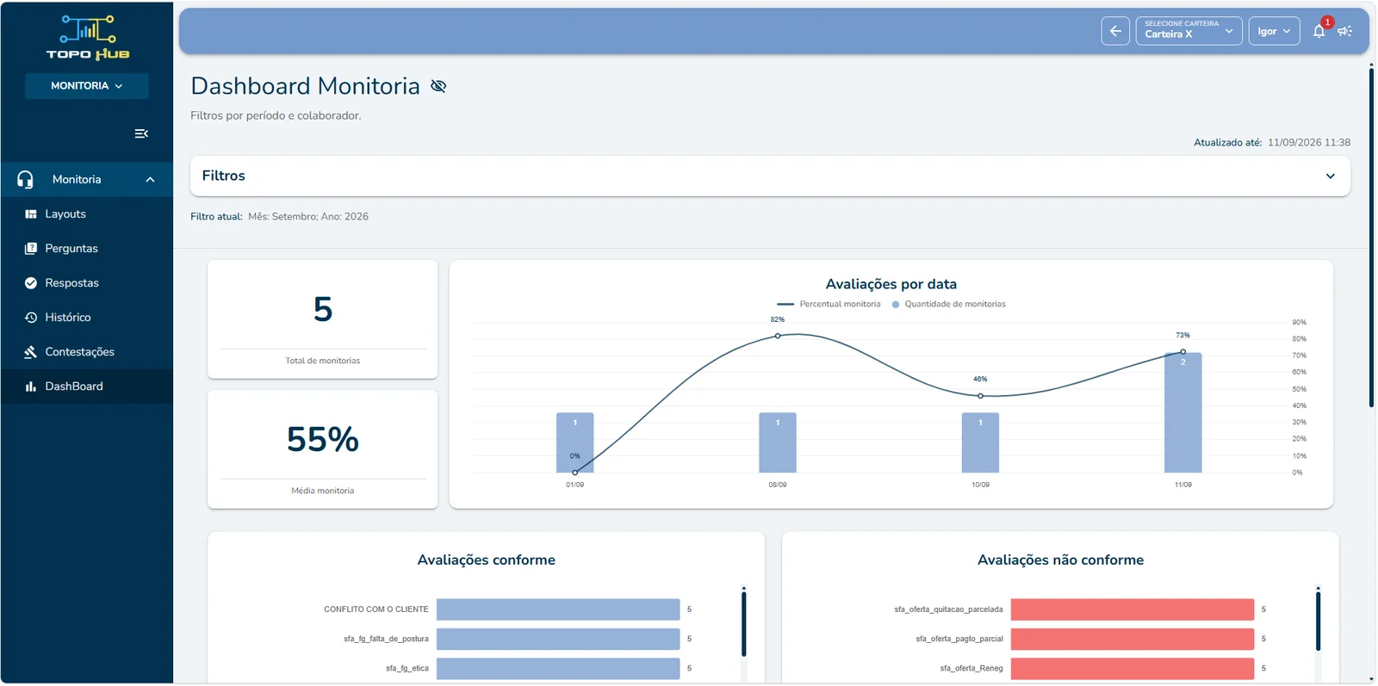Click the Monitoria headset icon

[x=25, y=179]
